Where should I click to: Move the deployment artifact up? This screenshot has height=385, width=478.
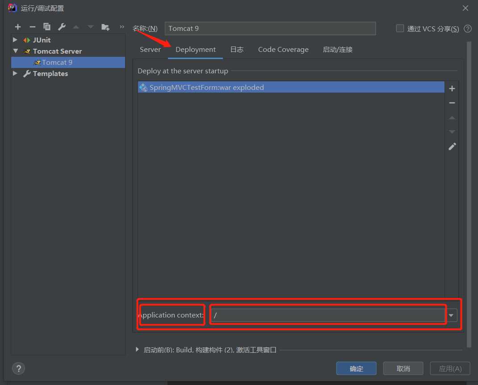(x=452, y=118)
